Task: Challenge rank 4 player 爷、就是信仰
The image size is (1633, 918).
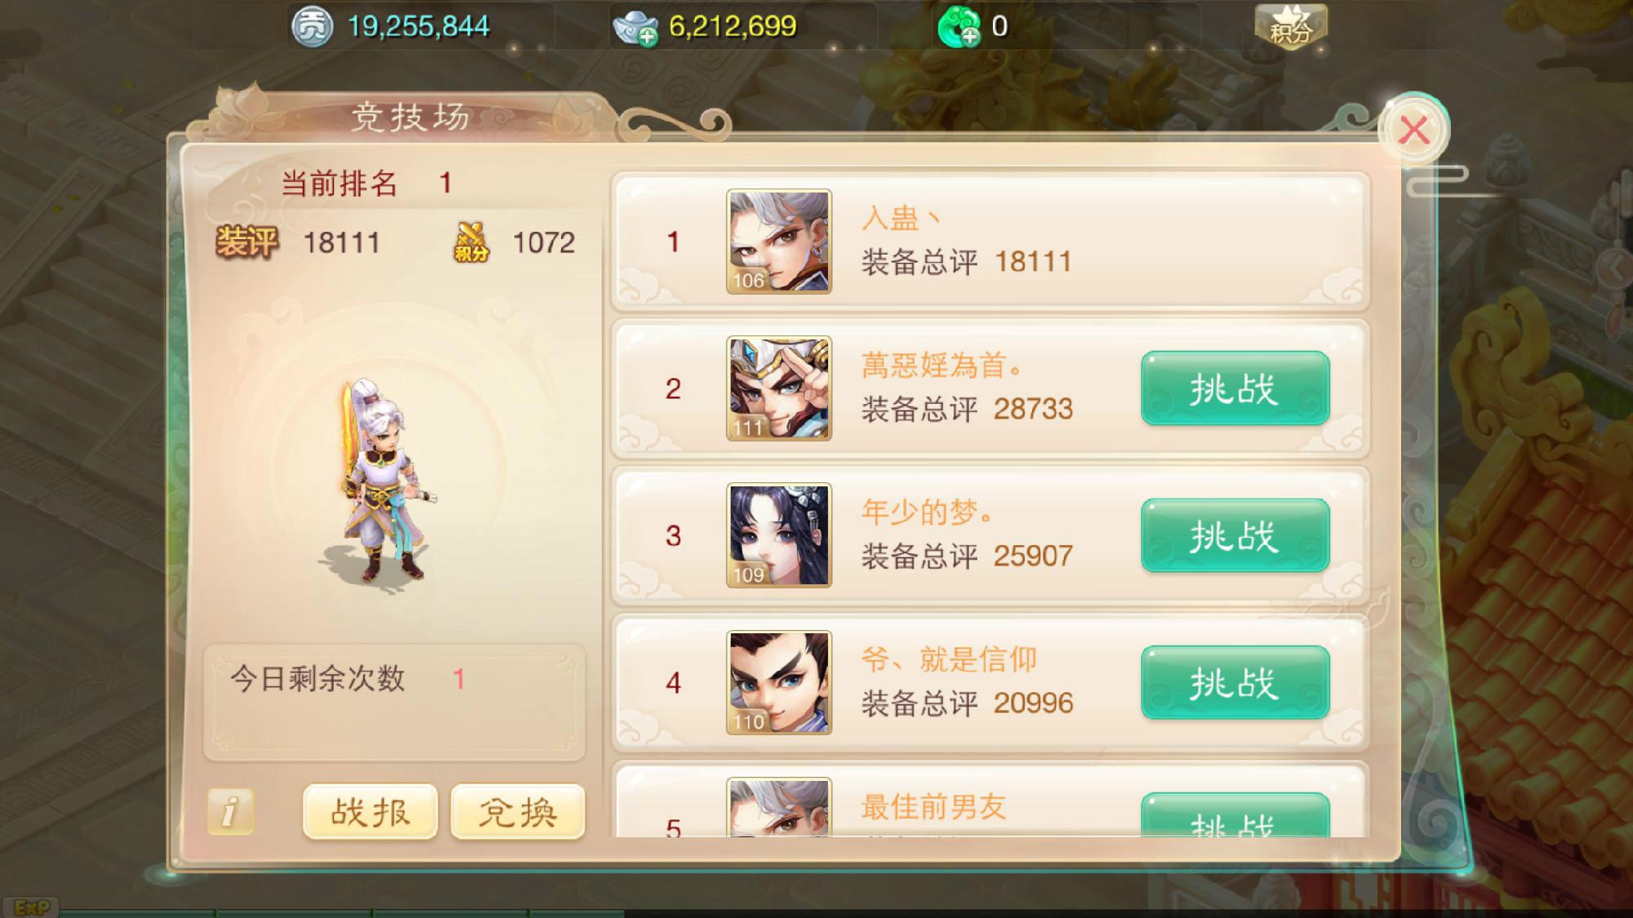Action: [1235, 682]
